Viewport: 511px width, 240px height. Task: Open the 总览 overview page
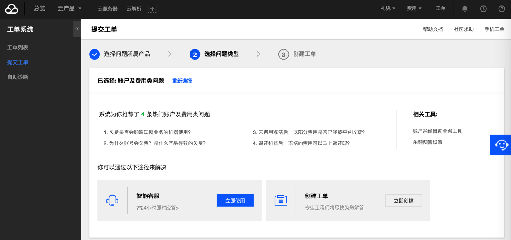(39, 8)
